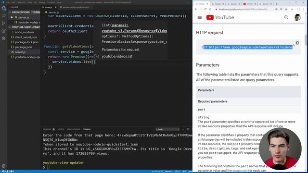Click the server.js breadcrumb above the editor

(52, 12)
